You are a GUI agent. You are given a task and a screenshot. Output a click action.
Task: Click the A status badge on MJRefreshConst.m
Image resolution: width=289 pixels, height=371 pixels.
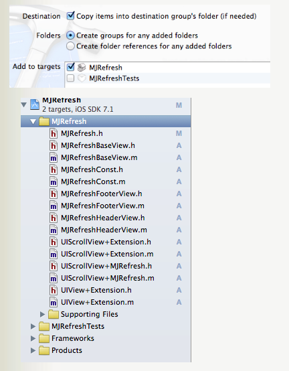point(179,181)
